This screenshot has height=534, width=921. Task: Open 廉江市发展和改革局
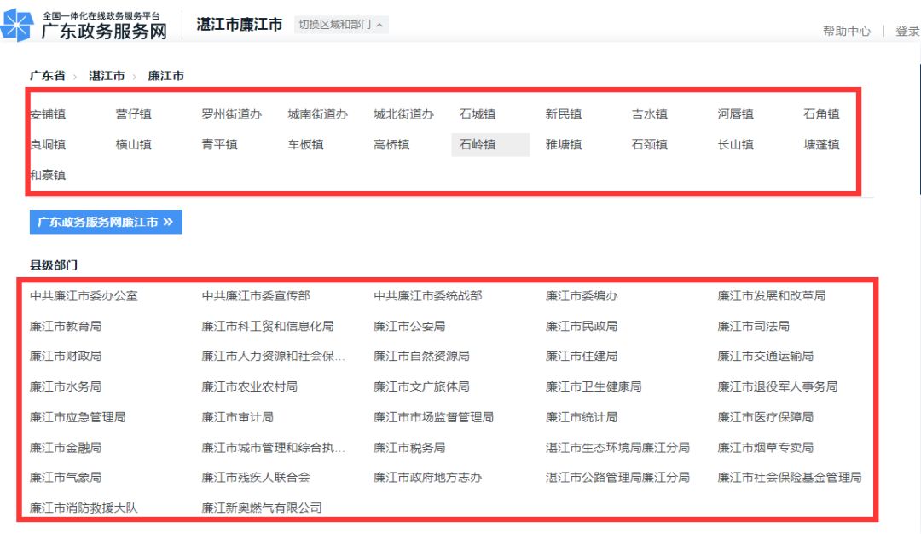pyautogui.click(x=771, y=296)
